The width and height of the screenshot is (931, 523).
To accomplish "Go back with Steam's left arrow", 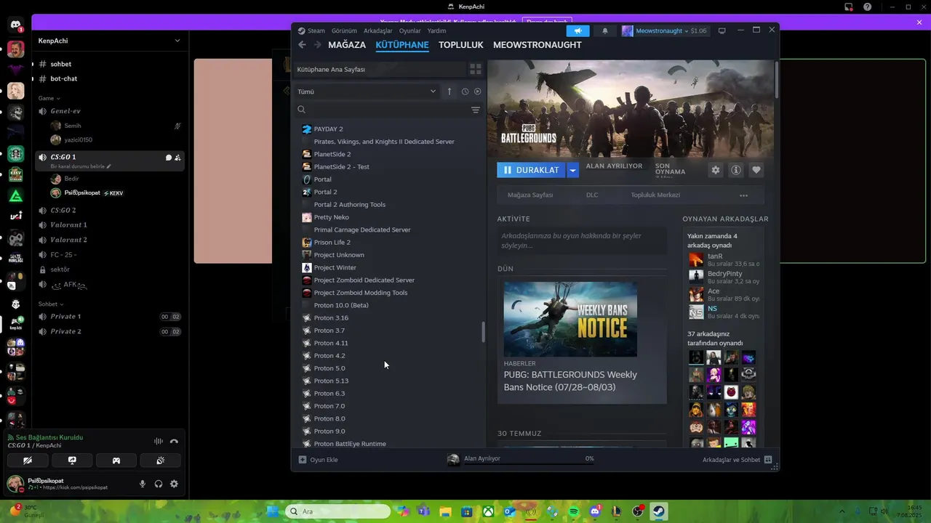I will 303,45.
